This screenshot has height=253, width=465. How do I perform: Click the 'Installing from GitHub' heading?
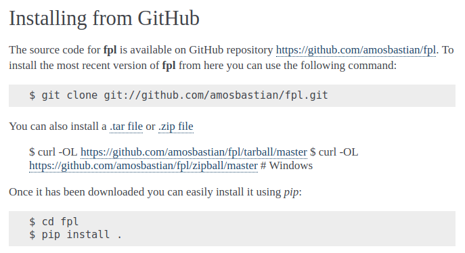[104, 18]
